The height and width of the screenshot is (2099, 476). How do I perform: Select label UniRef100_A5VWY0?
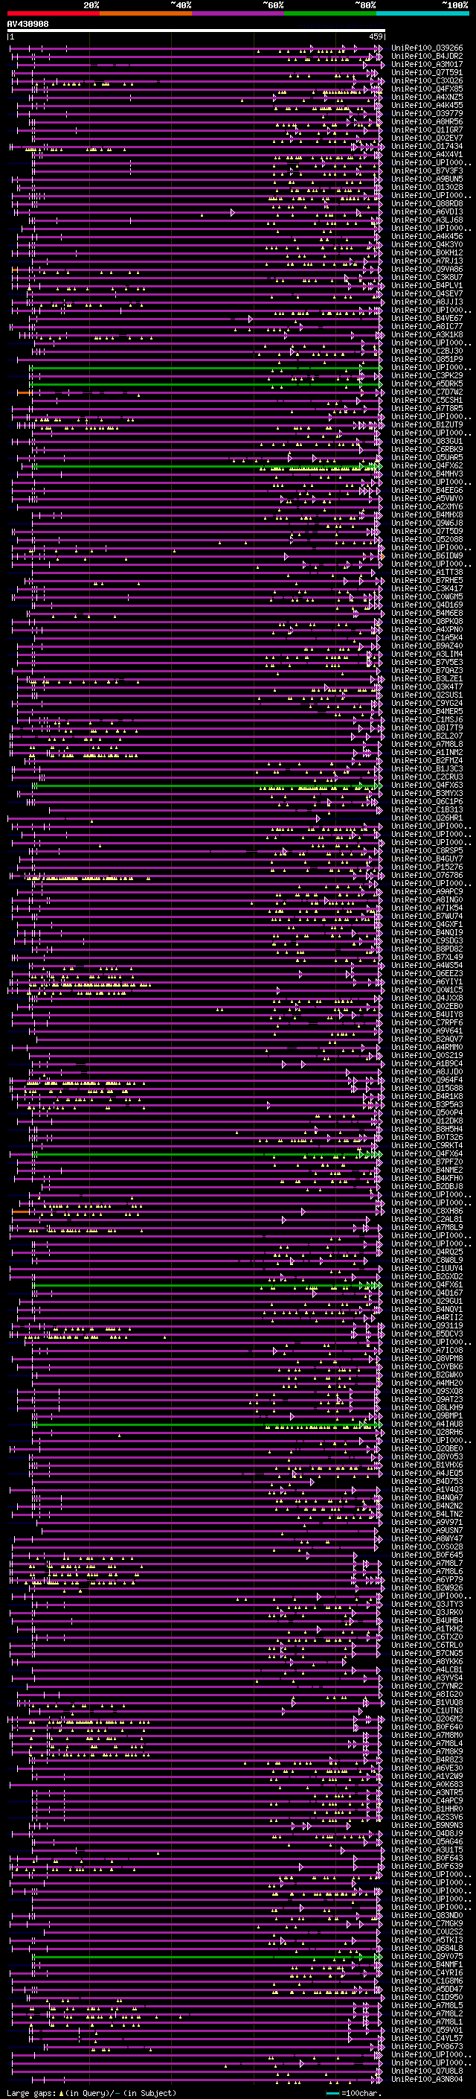tap(427, 499)
